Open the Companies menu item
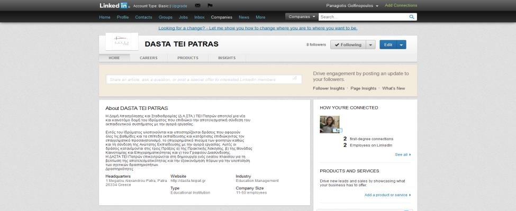516x211 pixels. (x=221, y=17)
